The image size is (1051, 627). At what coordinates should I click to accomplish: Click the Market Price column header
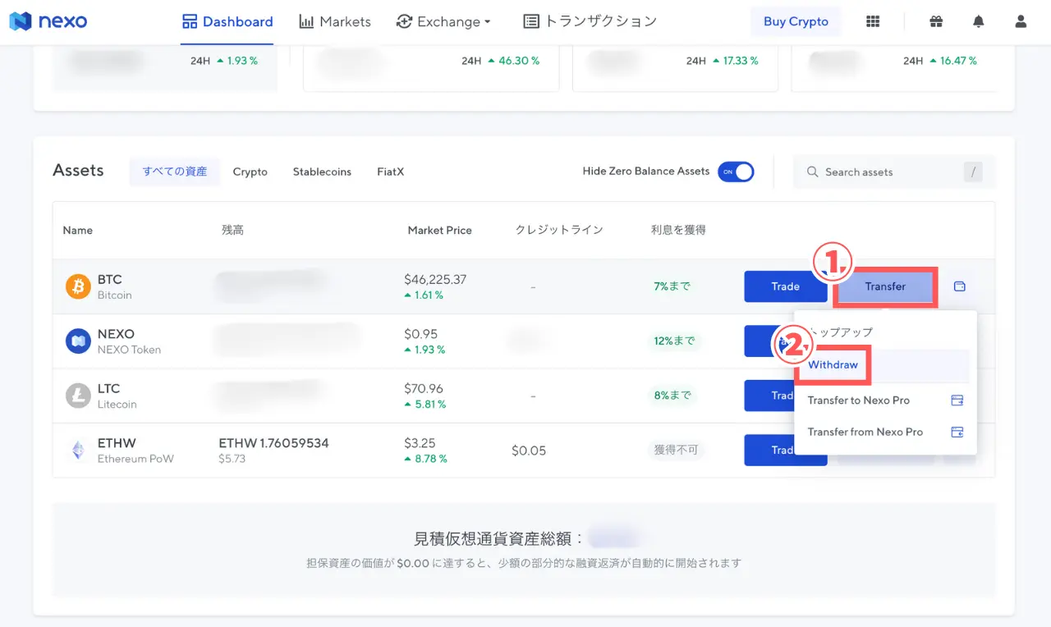(x=440, y=231)
